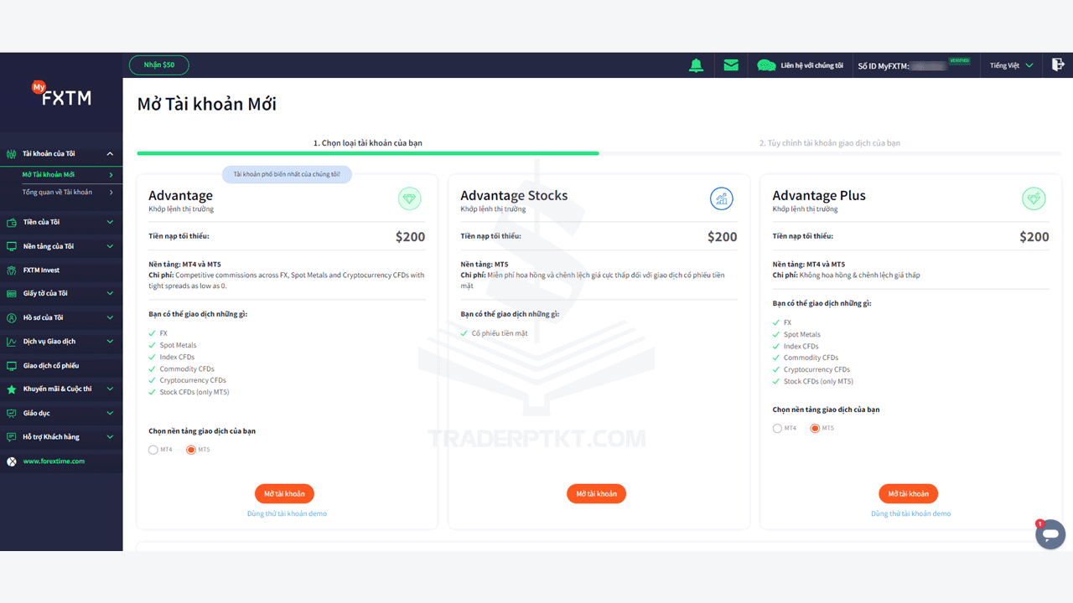Open the live chat bubble widget
Screen dimensions: 1073x603
tap(1050, 534)
